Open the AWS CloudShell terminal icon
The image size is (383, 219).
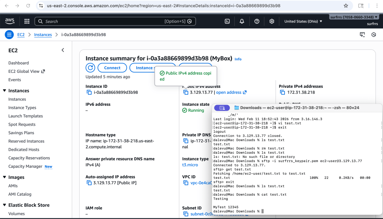[227, 21]
